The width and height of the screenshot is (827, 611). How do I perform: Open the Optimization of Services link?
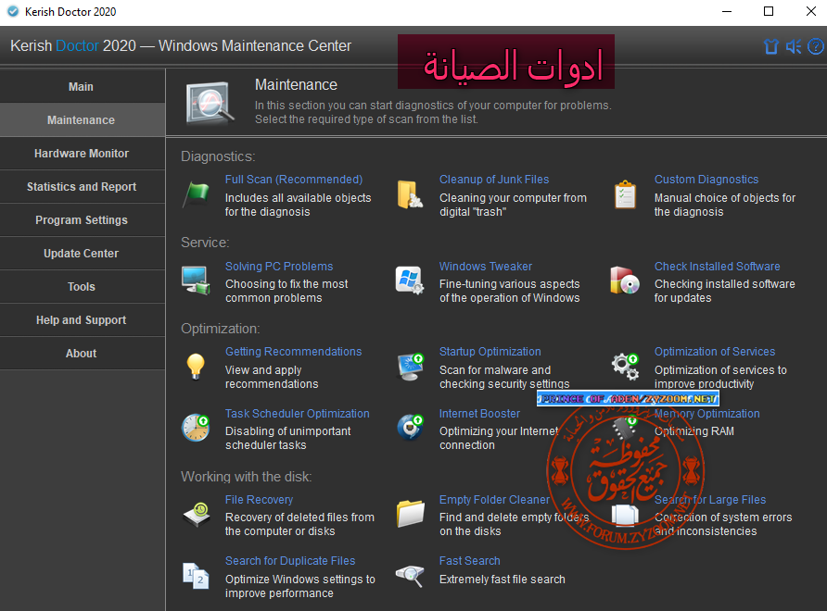(x=715, y=352)
